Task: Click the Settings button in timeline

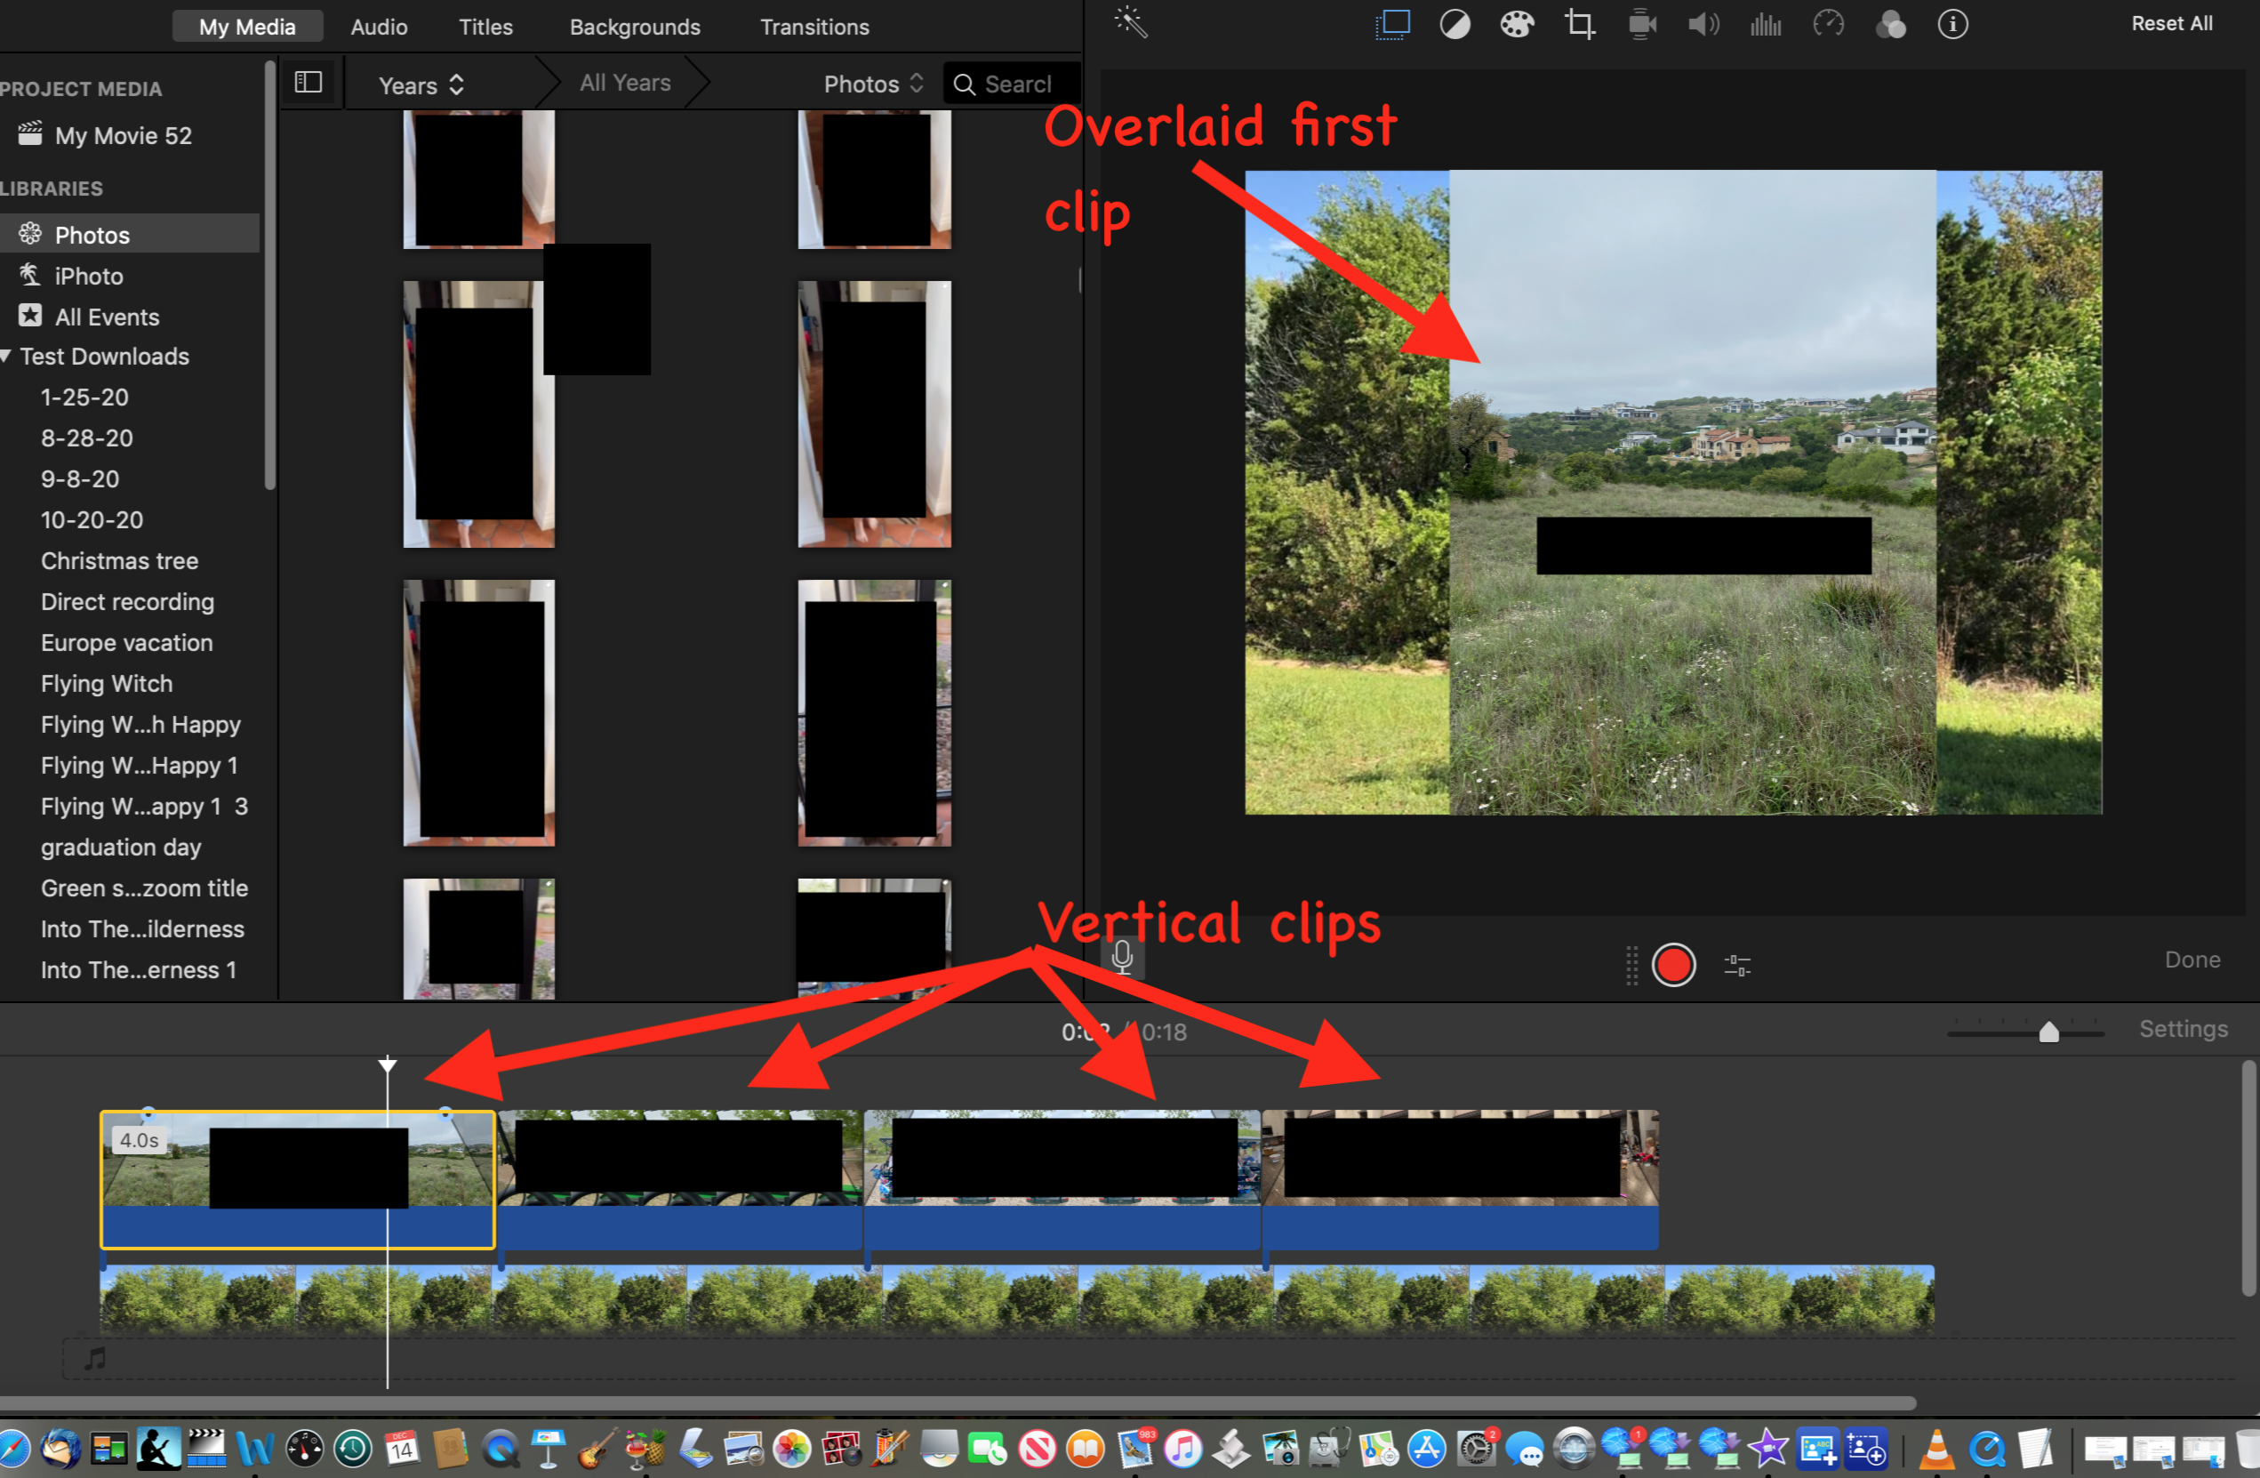Action: click(2186, 1029)
